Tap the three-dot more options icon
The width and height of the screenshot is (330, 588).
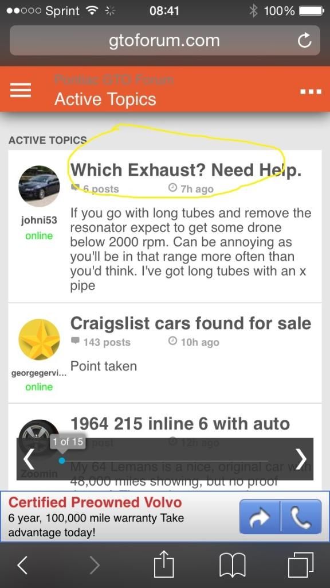tap(311, 91)
